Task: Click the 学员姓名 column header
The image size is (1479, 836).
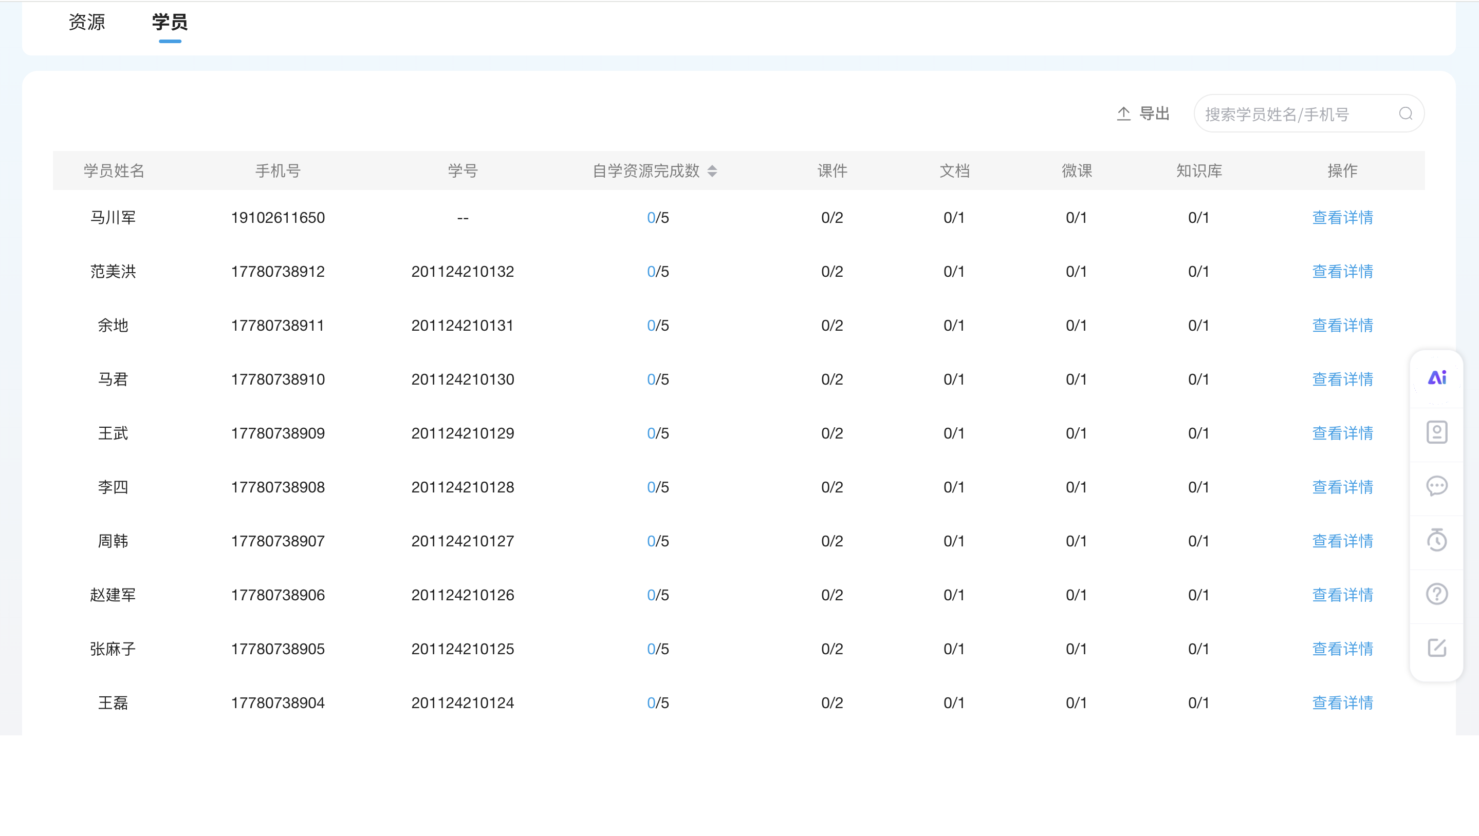Action: click(x=114, y=170)
